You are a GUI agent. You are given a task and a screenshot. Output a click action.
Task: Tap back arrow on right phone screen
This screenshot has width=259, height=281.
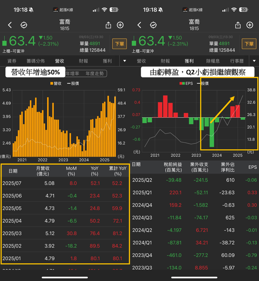pyautogui.click(x=139, y=25)
